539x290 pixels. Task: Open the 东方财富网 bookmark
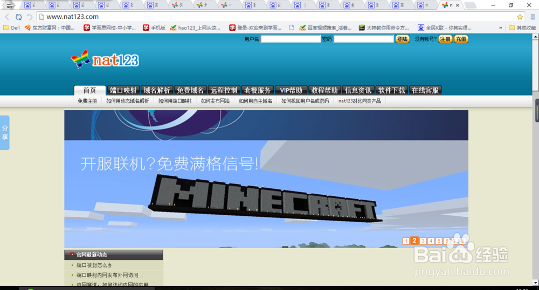click(50, 28)
